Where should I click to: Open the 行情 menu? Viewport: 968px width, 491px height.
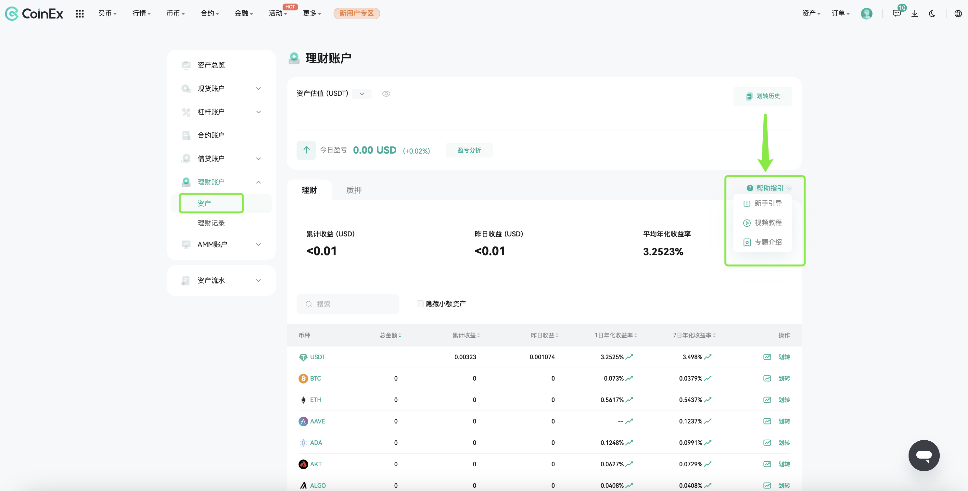141,14
